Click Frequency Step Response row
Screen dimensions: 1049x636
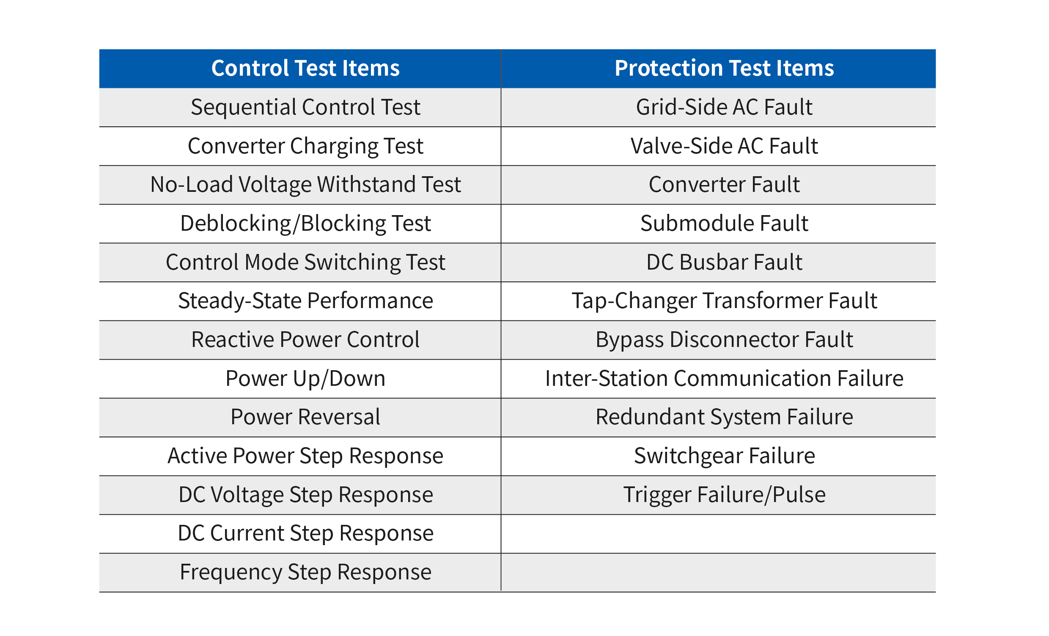point(305,572)
